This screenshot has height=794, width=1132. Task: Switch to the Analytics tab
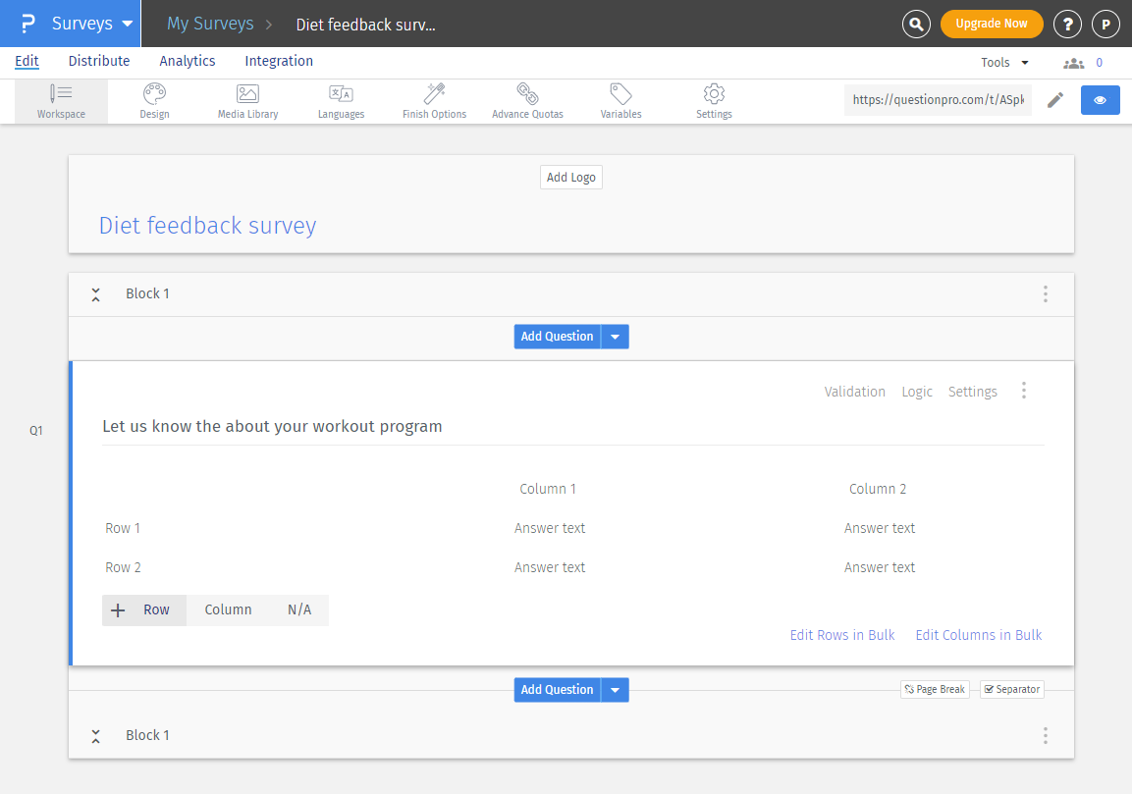pyautogui.click(x=187, y=61)
